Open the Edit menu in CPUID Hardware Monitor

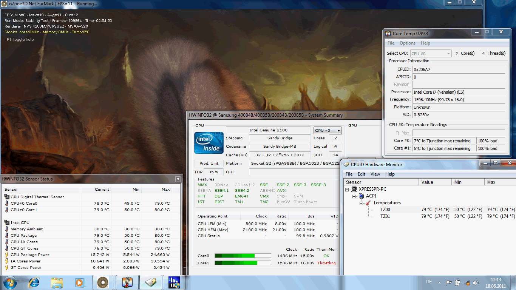pos(362,174)
